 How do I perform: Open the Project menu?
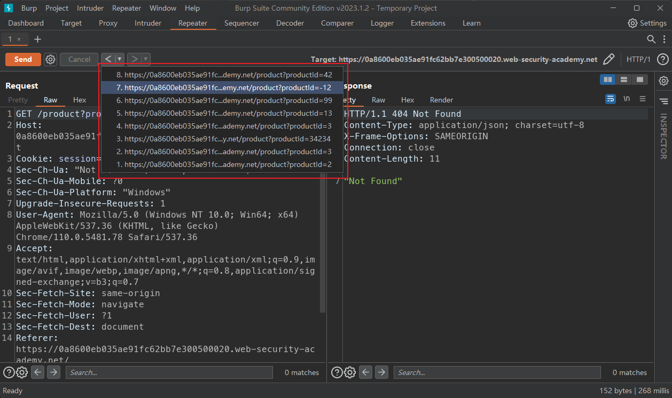(57, 8)
